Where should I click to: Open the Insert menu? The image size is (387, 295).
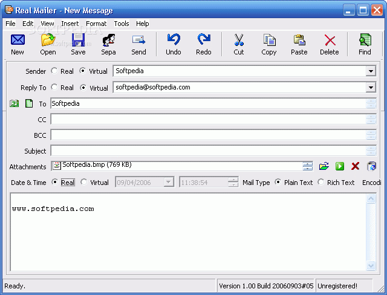[x=70, y=24]
